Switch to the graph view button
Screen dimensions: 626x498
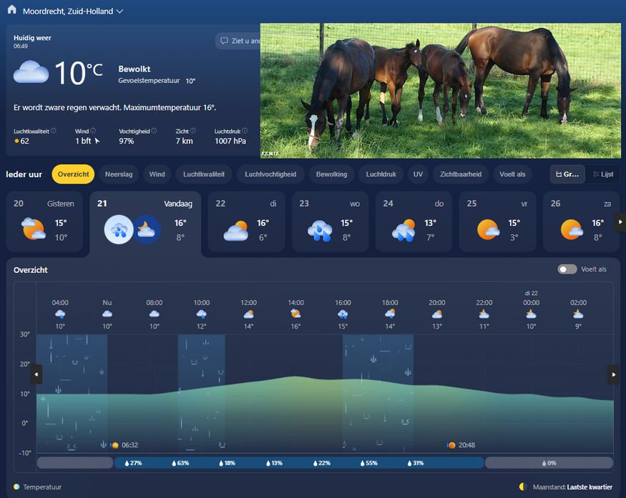coord(567,174)
